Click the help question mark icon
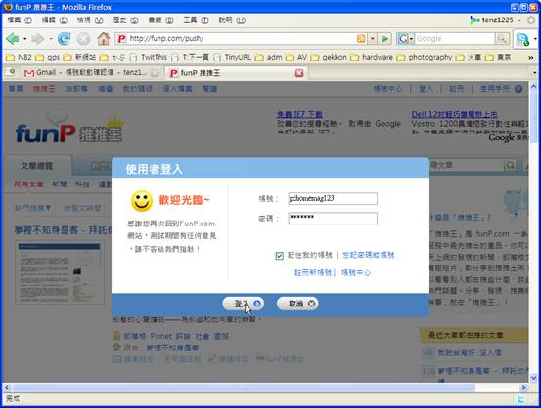 pos(518,89)
